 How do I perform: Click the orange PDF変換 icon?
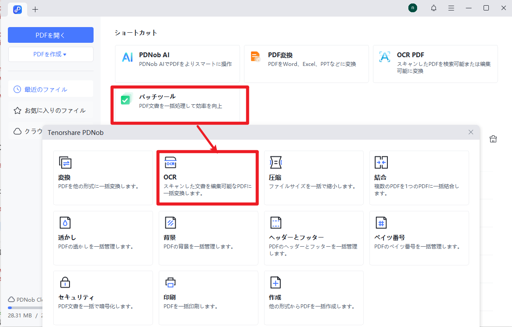coord(256,57)
